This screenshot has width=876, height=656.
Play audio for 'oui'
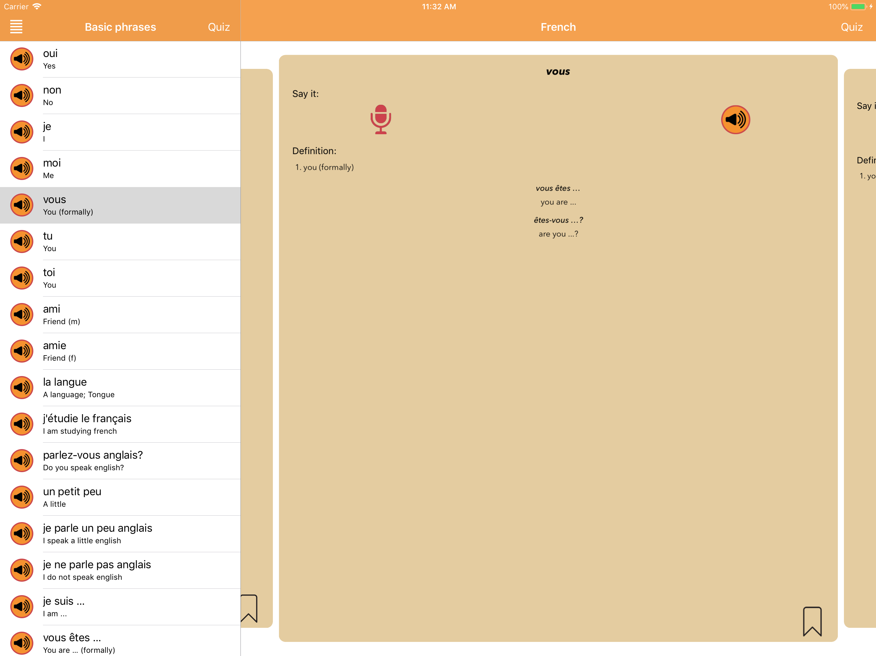[x=22, y=59]
